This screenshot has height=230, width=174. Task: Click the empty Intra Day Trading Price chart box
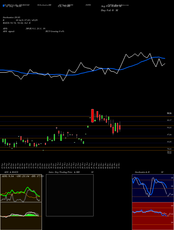coord(70,195)
